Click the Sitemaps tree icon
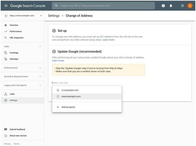Viewport: 196px width, 146px height. pos(5,59)
